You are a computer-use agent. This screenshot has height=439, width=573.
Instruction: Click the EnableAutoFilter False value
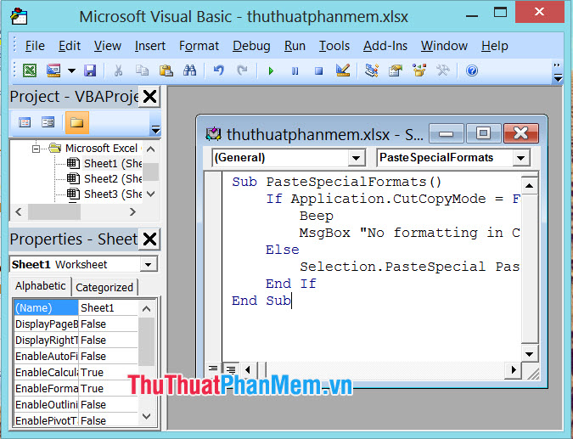(108, 356)
